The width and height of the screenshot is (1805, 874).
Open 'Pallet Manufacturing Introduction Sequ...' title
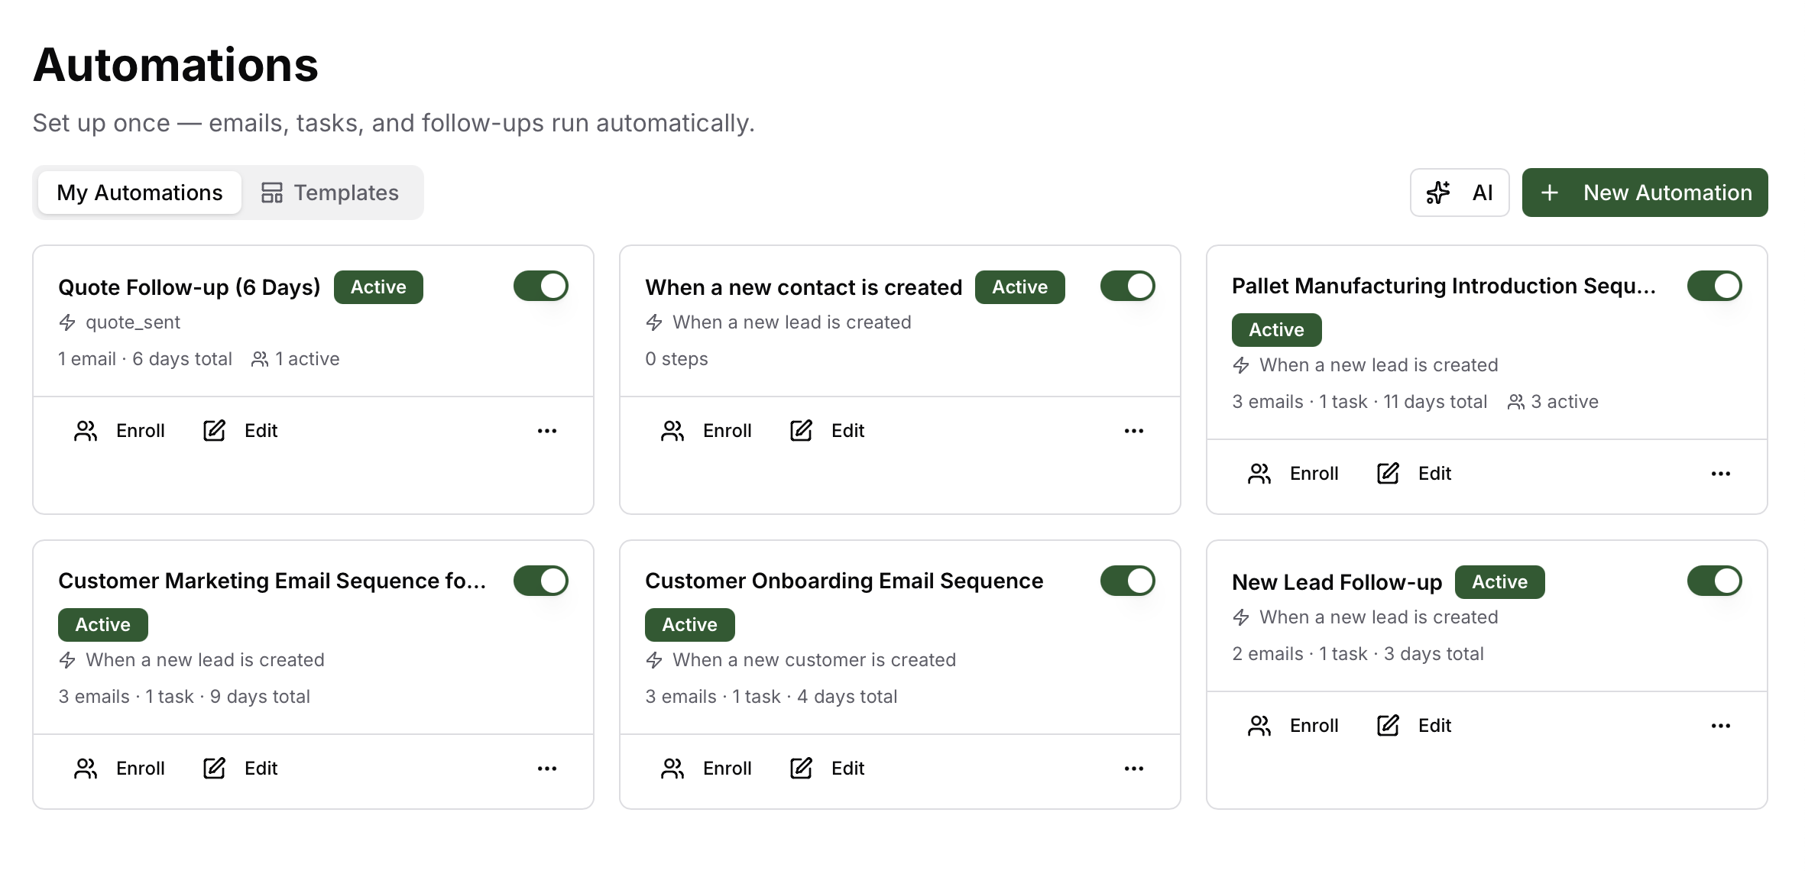click(1444, 286)
